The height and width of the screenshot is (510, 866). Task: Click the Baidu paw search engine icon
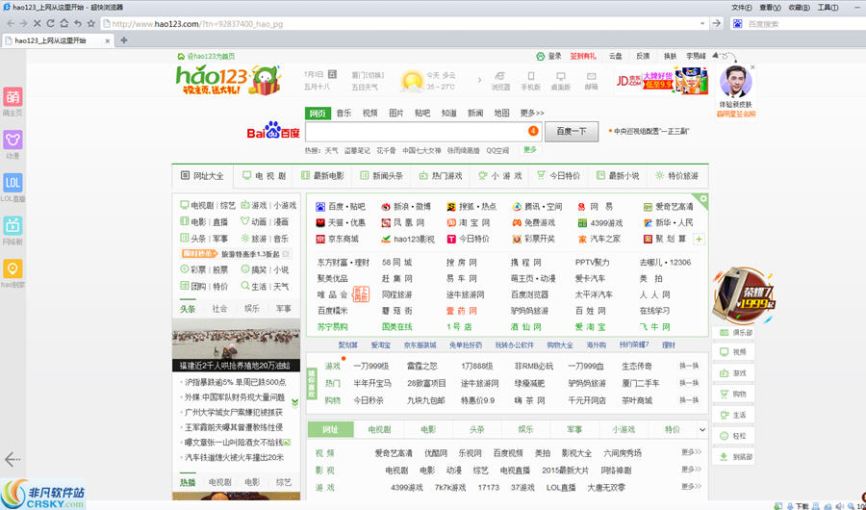click(737, 24)
